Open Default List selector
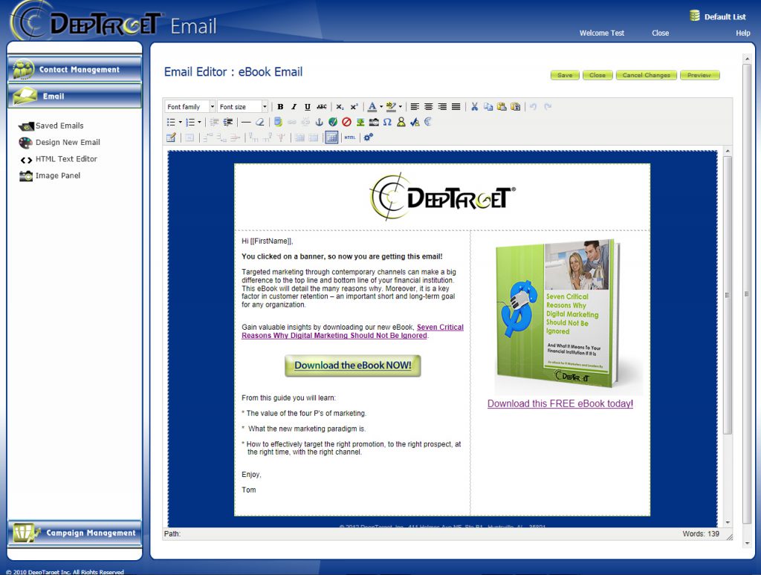This screenshot has height=575, width=761. 718,16
